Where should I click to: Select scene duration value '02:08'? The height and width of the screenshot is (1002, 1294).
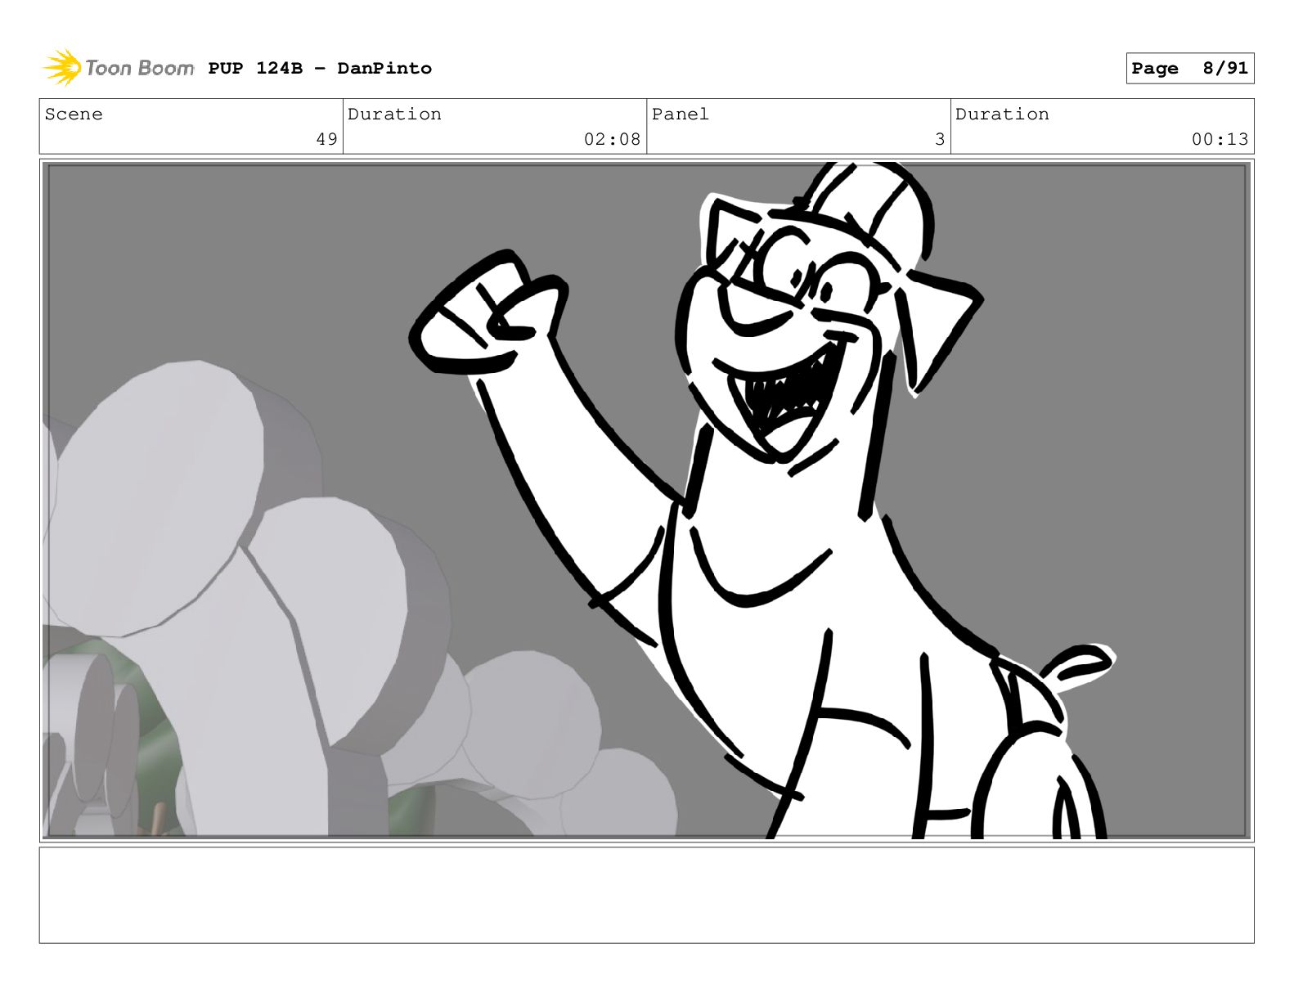612,139
